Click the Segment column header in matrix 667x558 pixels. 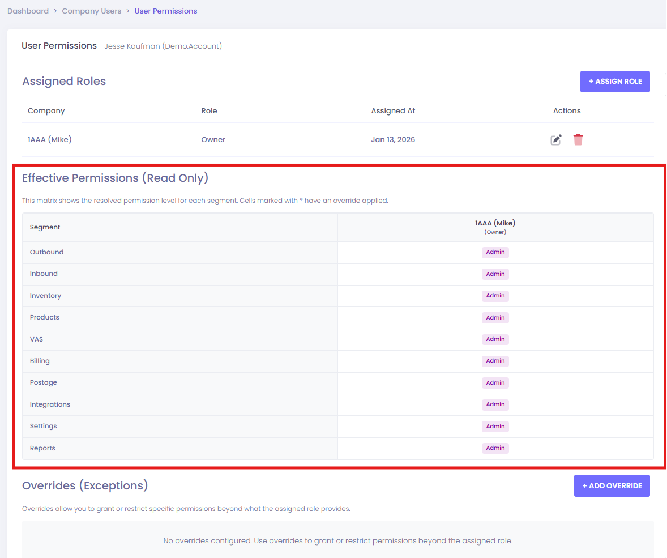coord(45,227)
